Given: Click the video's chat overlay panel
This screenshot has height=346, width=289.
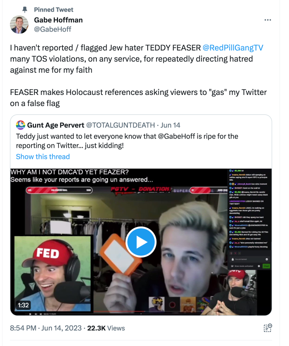Looking at the screenshot, I should (x=250, y=219).
